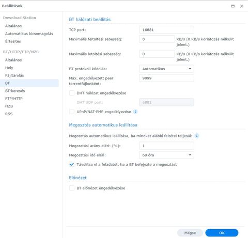248x238 pixels.
Task: Maximize the Beállítások window
Action: (233, 6)
